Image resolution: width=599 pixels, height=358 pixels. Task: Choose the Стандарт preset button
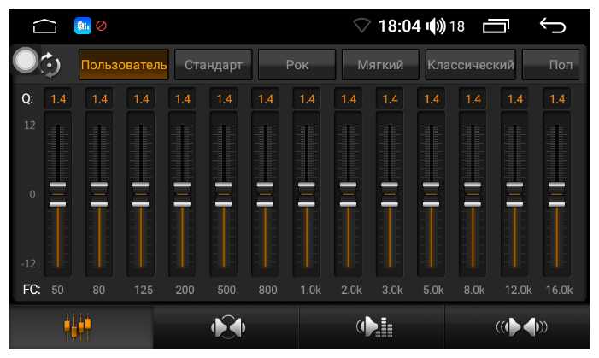[213, 65]
